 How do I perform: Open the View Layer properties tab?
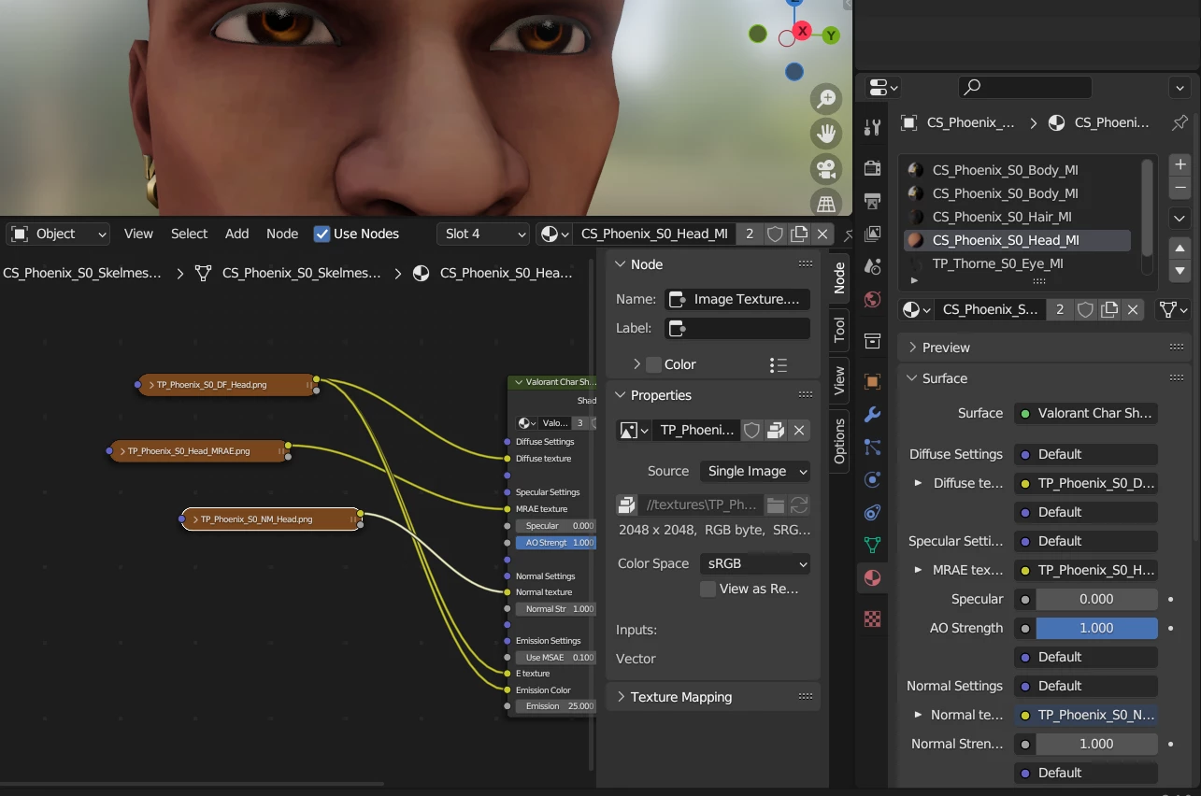(872, 234)
